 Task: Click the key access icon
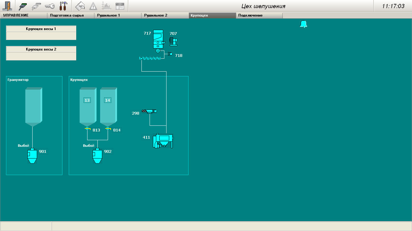click(x=49, y=6)
